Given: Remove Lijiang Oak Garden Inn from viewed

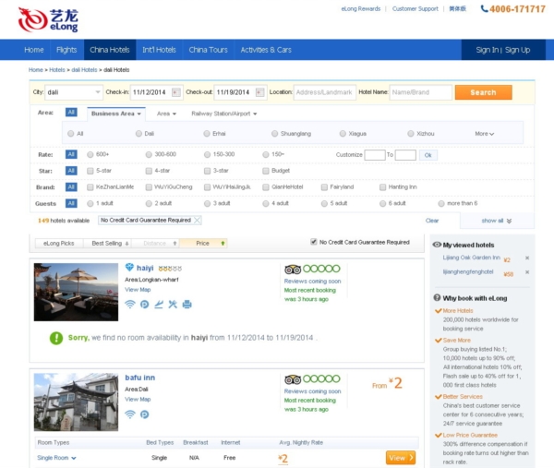Looking at the screenshot, I should [x=527, y=258].
